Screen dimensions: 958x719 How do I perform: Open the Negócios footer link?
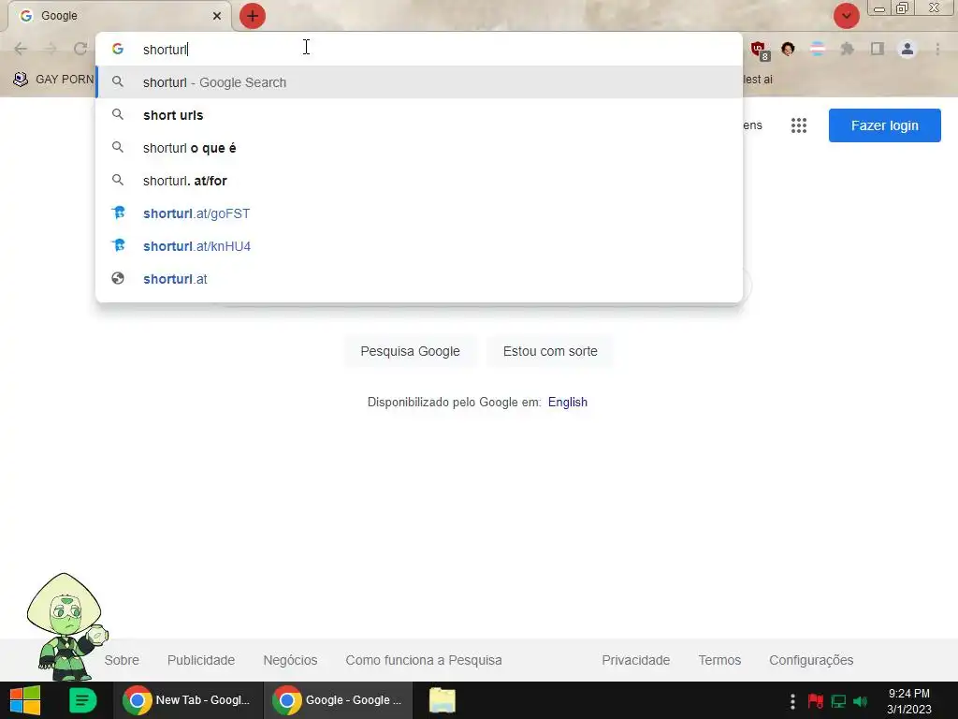tap(290, 660)
